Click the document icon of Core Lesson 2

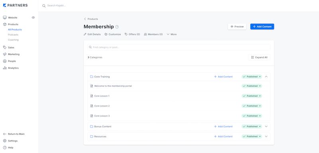point(92,106)
